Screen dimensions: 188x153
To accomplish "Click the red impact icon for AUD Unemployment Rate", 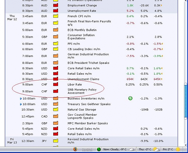I will 56,11.
